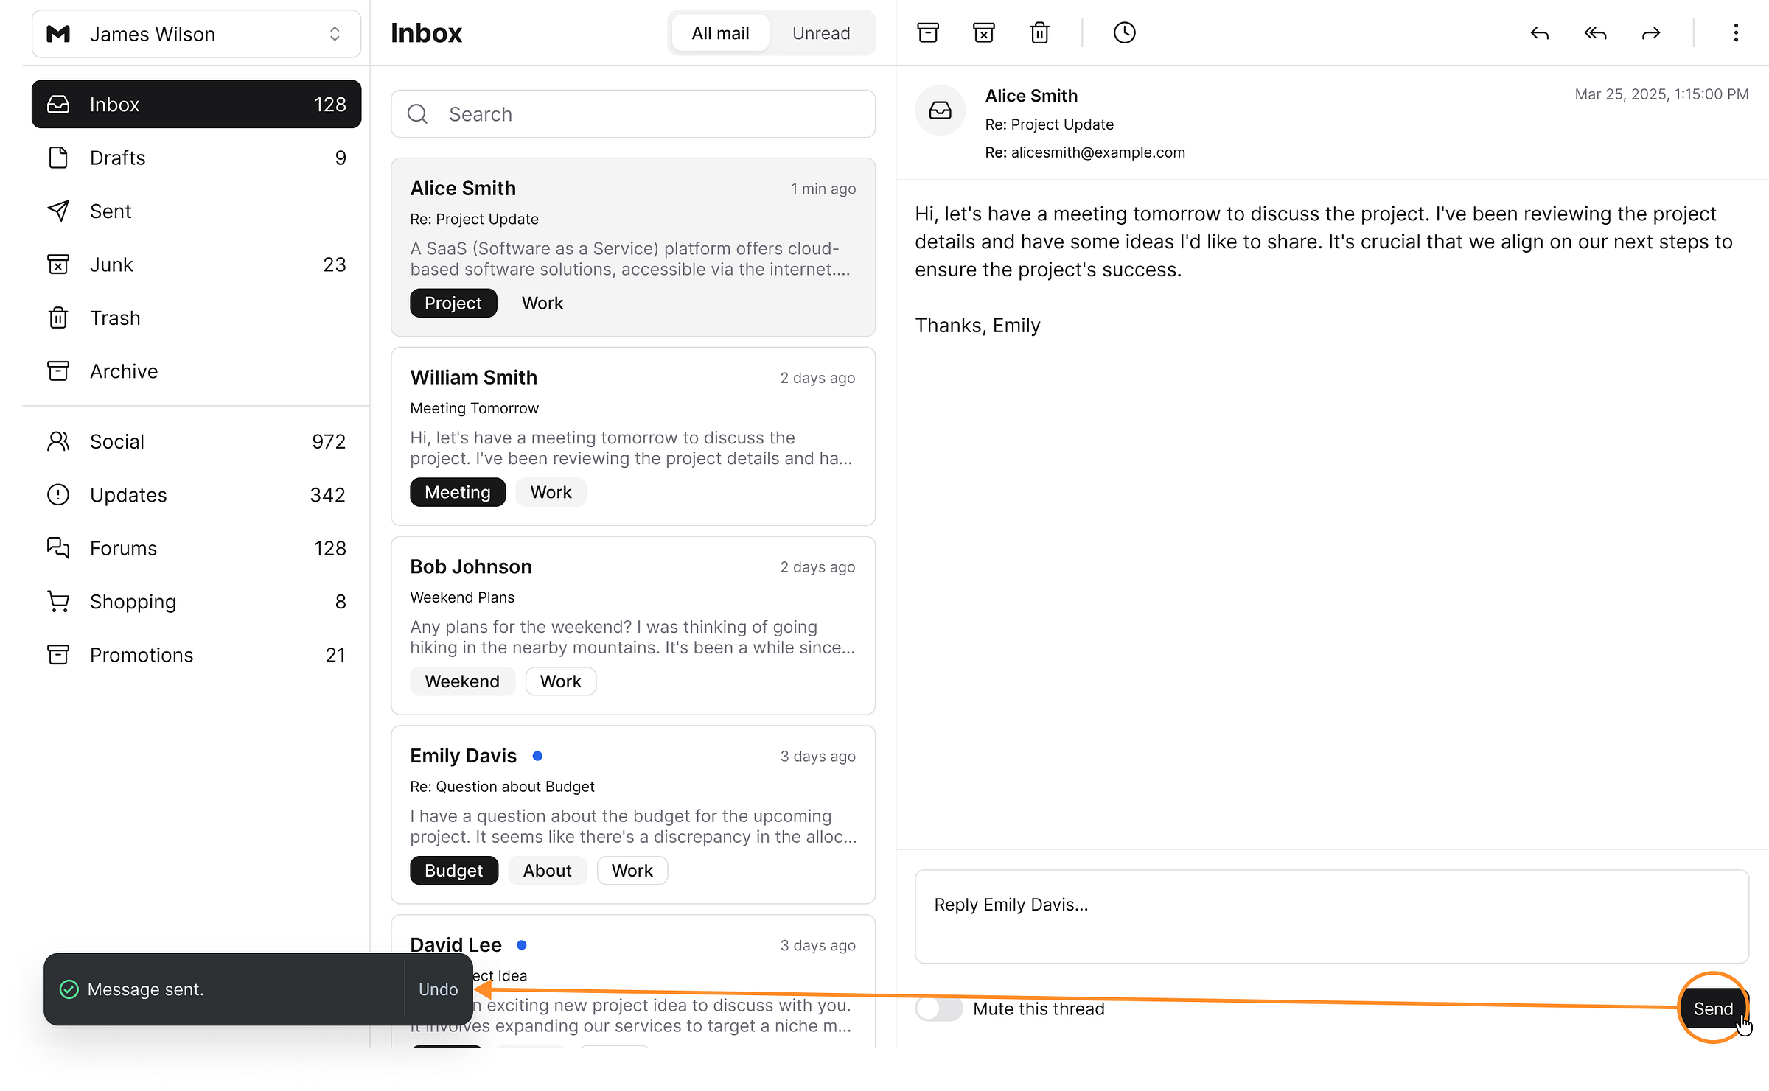Screen dimensions: 1769x1091
Task: Click the reply arrow icon
Action: (1539, 33)
